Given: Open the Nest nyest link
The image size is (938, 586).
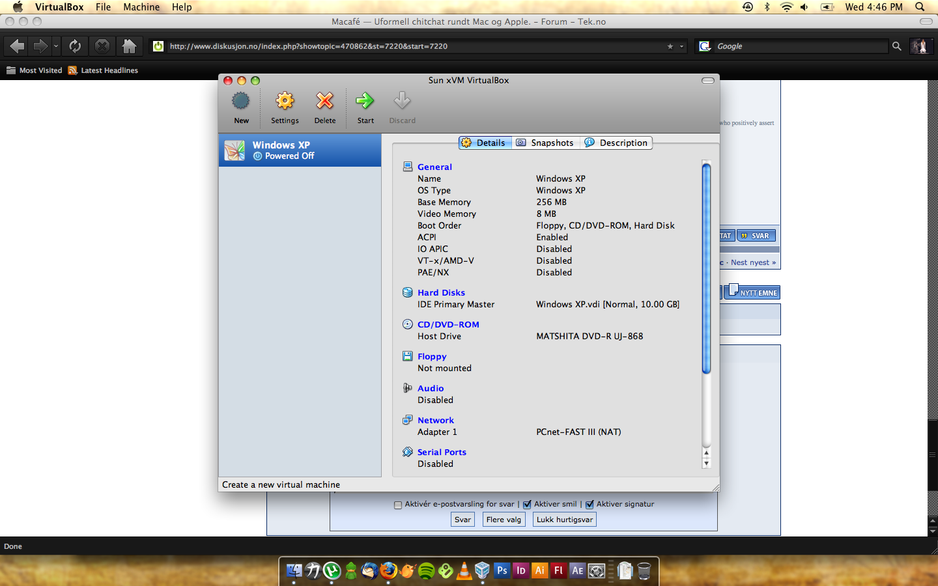Looking at the screenshot, I should (x=753, y=262).
